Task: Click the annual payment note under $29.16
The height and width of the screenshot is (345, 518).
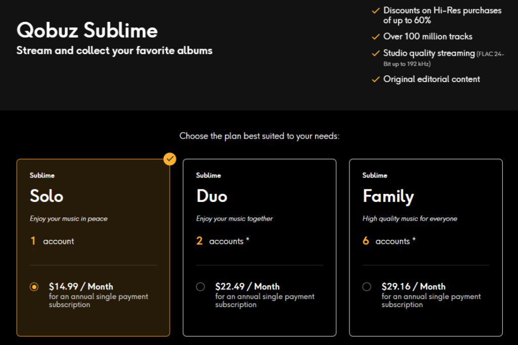Action: click(x=431, y=300)
